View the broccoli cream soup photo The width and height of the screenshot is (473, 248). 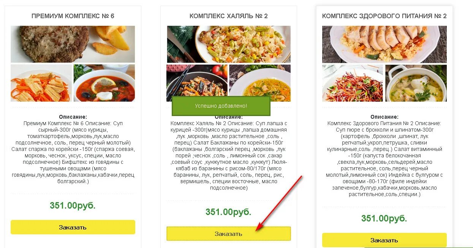point(416,83)
